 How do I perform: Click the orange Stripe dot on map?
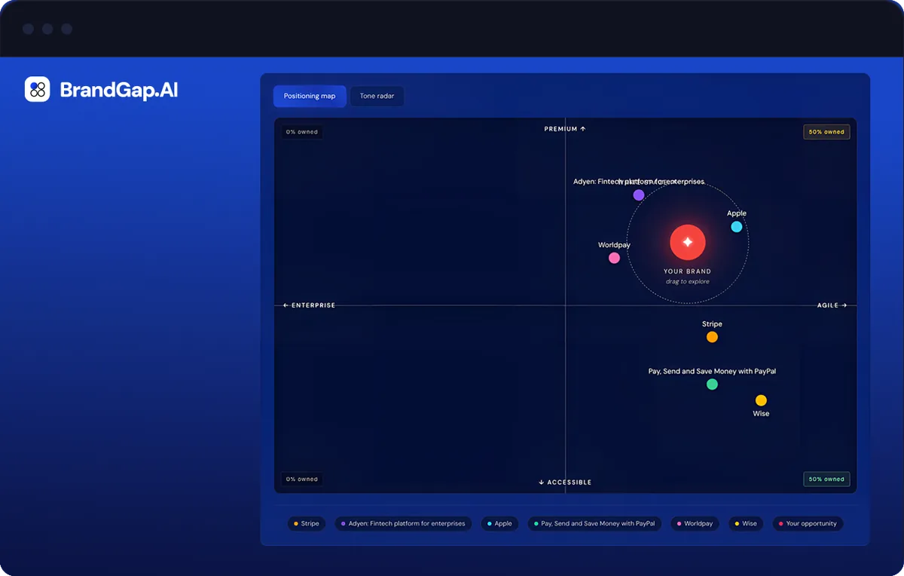pyautogui.click(x=712, y=337)
